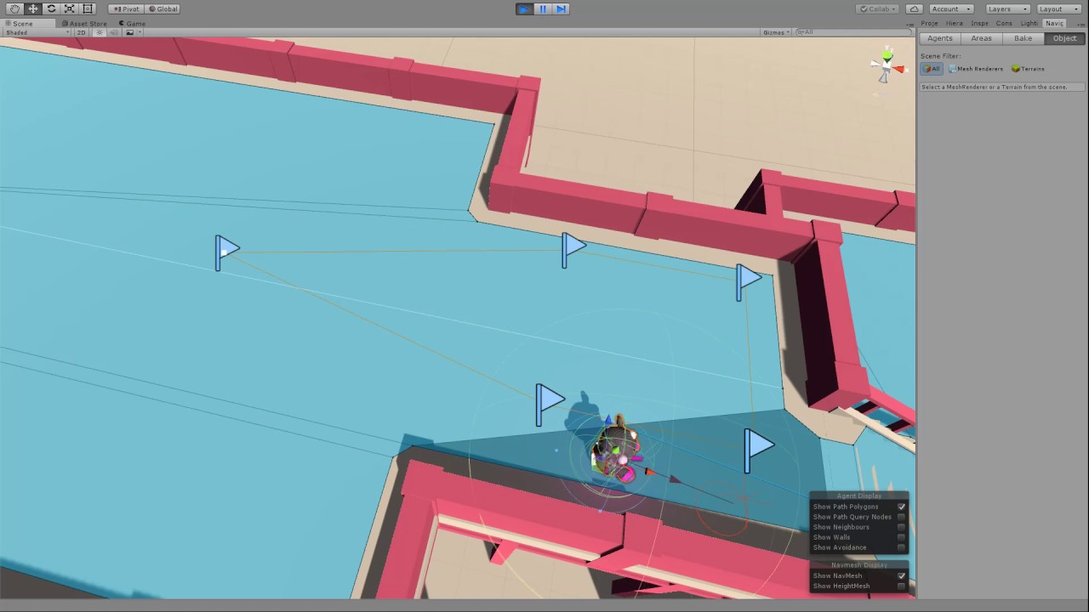Toggle scene lighting sun icon
This screenshot has height=612, width=1089.
(x=100, y=32)
